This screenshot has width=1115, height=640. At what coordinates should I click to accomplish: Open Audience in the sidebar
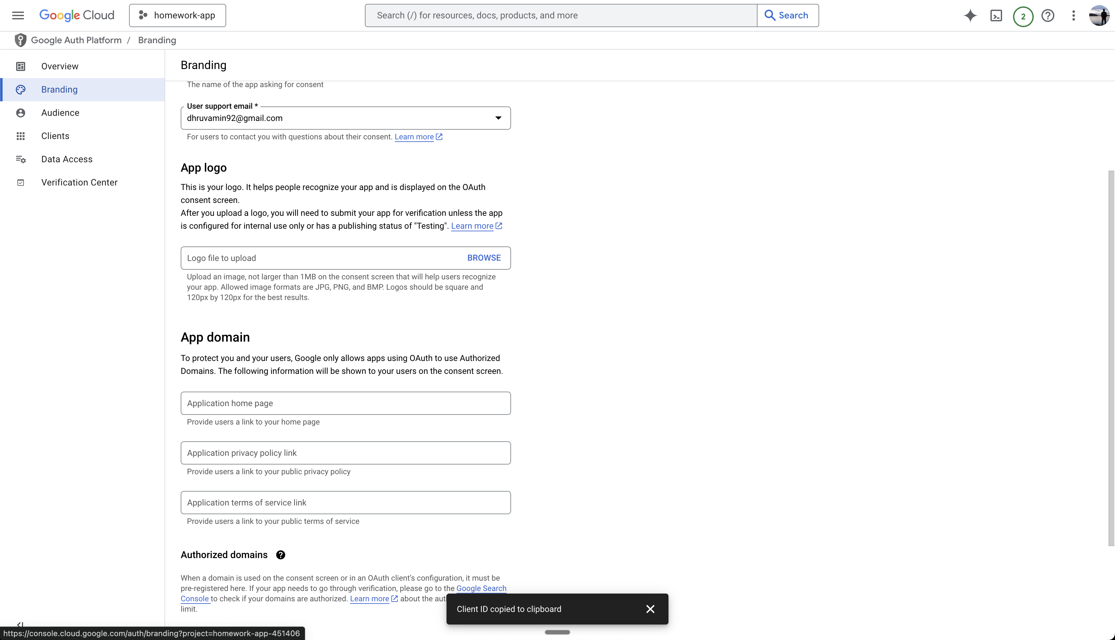pyautogui.click(x=83, y=113)
